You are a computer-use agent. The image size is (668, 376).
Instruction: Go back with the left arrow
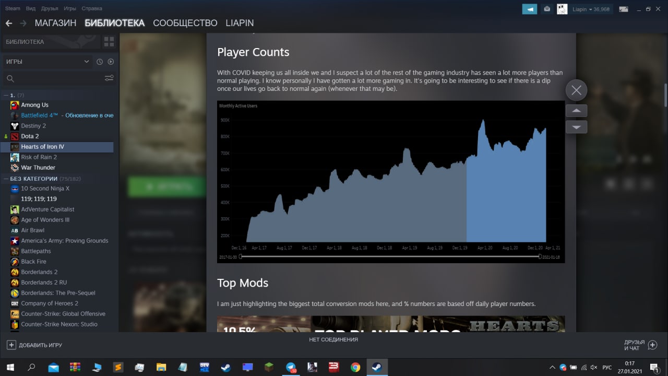(x=8, y=23)
